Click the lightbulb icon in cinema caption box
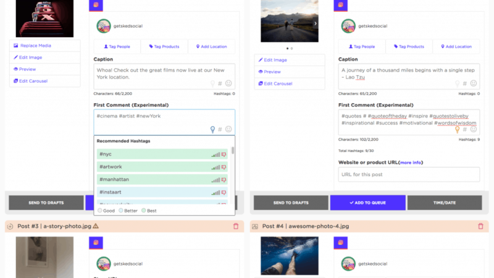This screenshot has width=494, height=278. [x=212, y=83]
